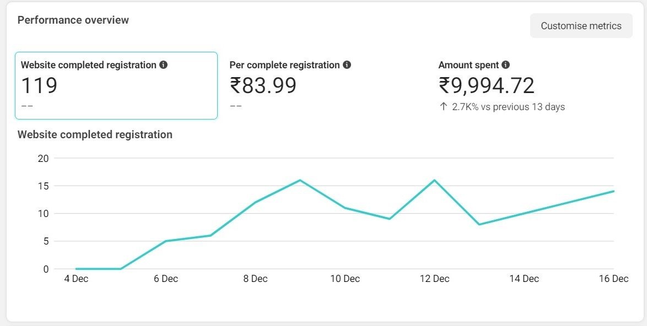Select the Website completed registration metric card
This screenshot has width=647, height=326.
coord(116,85)
